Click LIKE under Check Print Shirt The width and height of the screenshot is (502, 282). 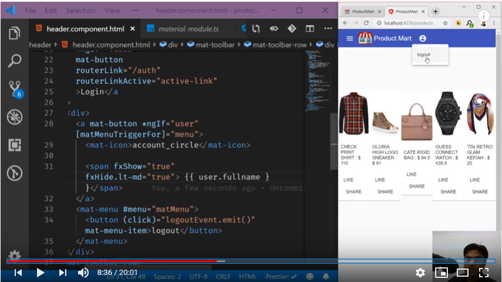tap(348, 180)
